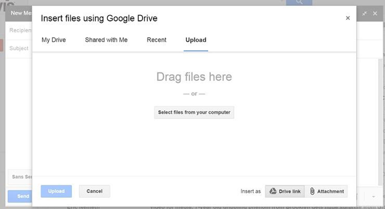Click the blue Upload button
385x209 pixels.
pyautogui.click(x=56, y=191)
